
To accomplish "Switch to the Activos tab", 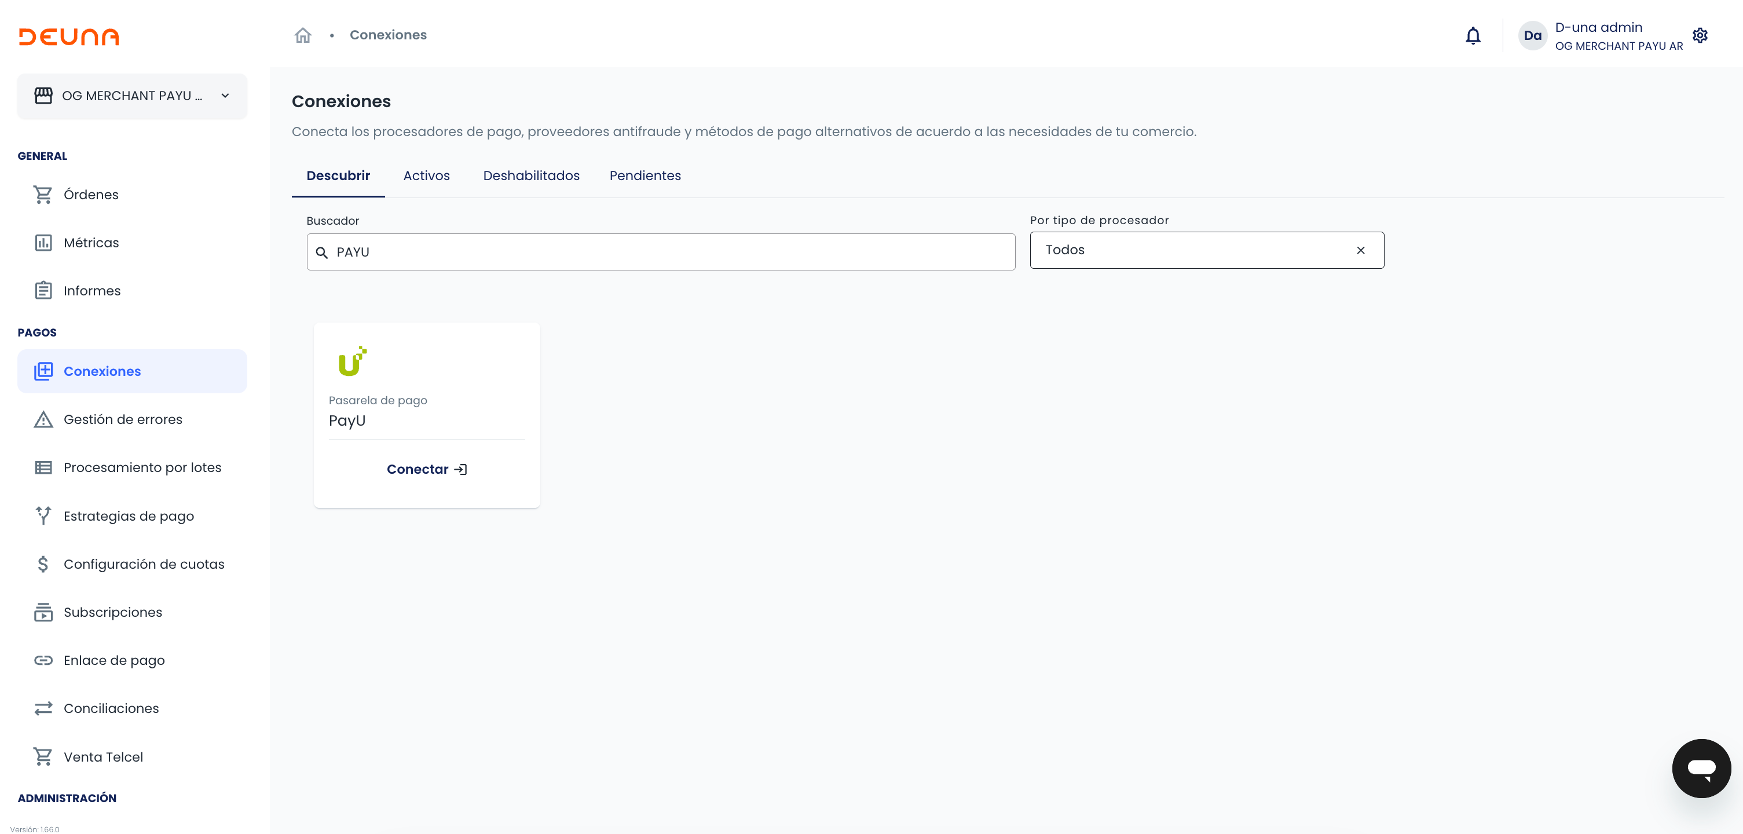I will [x=426, y=175].
